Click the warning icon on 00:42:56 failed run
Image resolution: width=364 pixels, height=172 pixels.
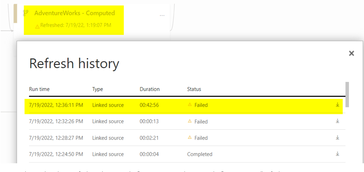tap(190, 105)
